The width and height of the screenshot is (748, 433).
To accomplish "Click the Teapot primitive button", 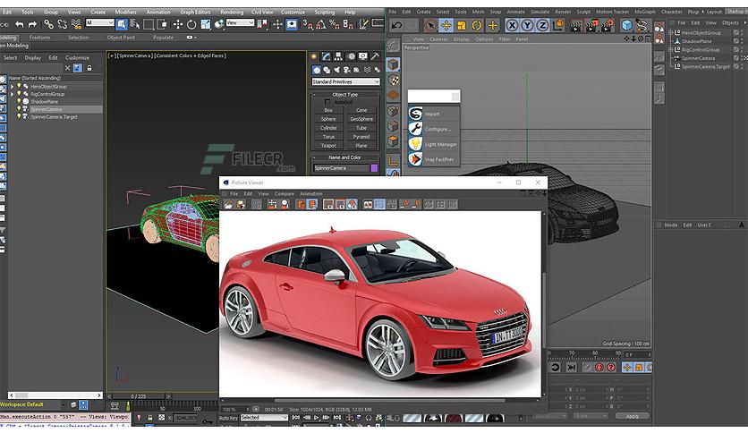I will [x=328, y=146].
